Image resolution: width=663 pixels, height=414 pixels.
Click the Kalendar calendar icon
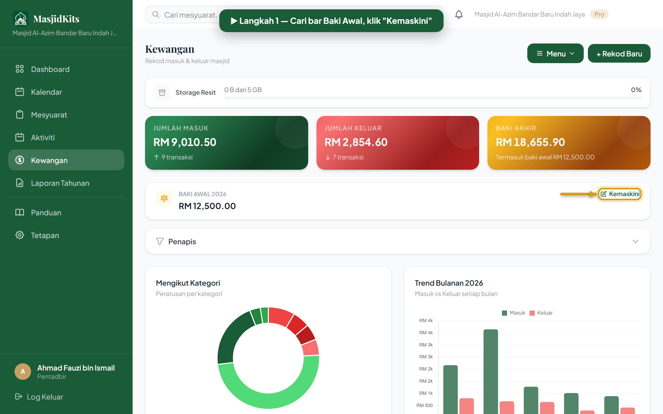(x=19, y=91)
